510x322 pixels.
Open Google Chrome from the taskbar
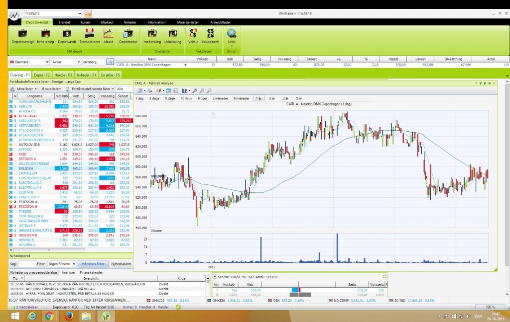pyautogui.click(x=49, y=316)
